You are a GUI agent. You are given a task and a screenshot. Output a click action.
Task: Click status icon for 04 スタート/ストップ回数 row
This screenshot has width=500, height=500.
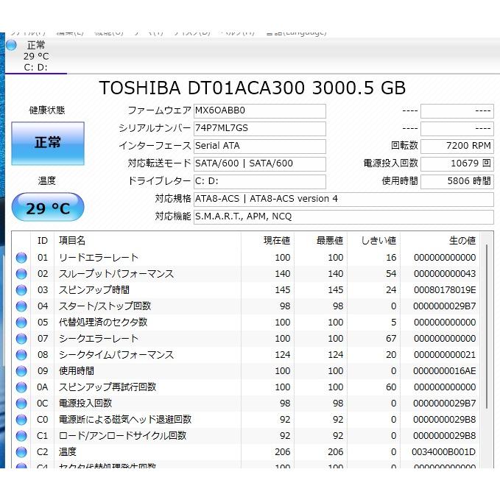21,306
